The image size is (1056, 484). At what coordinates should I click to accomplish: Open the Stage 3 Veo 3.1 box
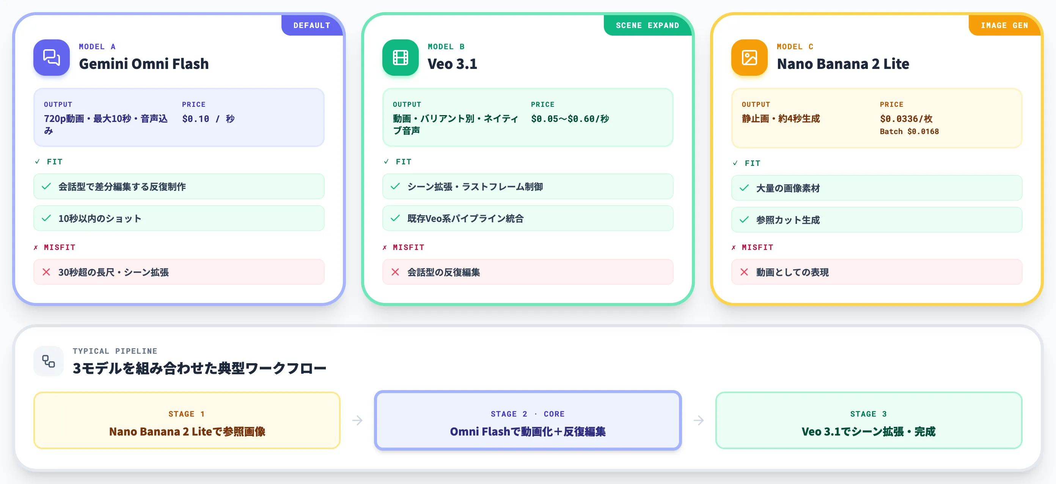click(x=869, y=421)
